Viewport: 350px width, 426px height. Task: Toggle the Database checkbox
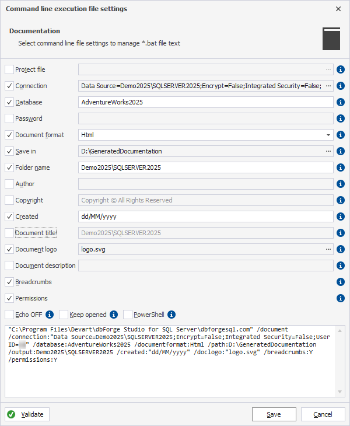(x=9, y=102)
